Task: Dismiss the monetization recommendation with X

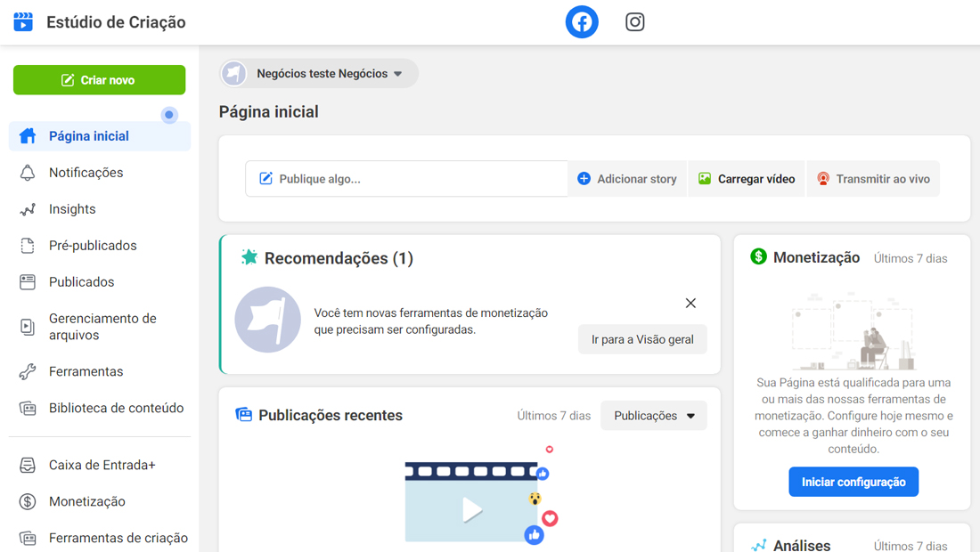Action: click(x=690, y=303)
